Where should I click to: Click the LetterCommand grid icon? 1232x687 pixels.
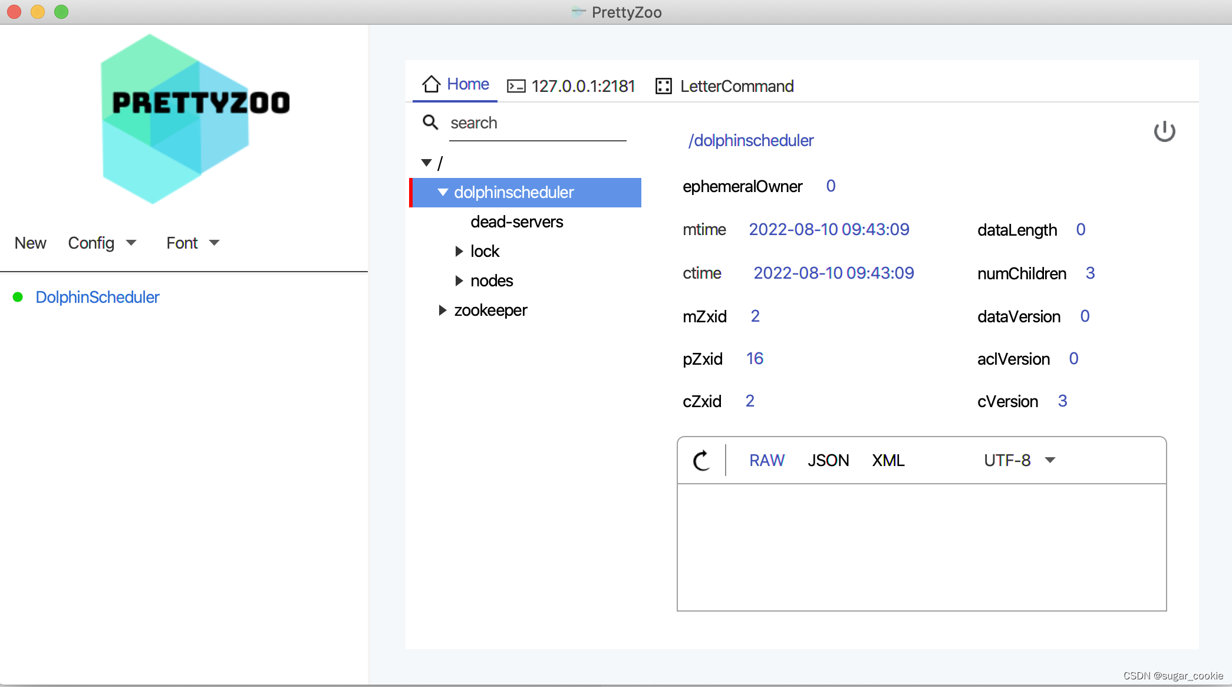click(664, 86)
